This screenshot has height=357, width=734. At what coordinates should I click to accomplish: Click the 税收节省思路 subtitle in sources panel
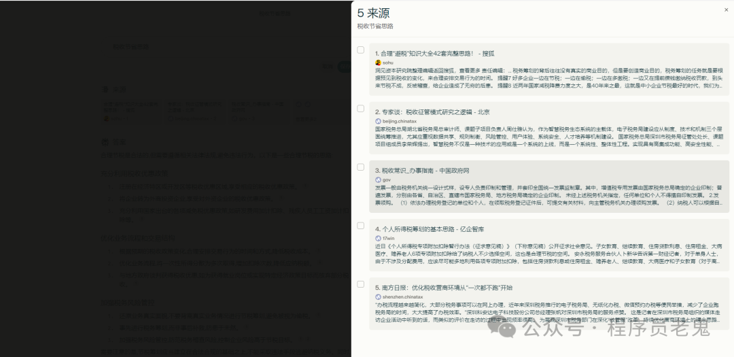pyautogui.click(x=375, y=27)
